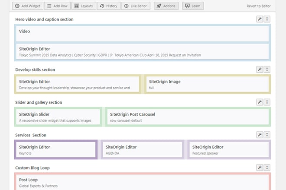
Task: Click the History clock icon
Action: [102, 6]
